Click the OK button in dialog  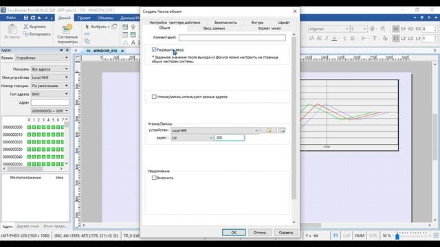coord(234,233)
